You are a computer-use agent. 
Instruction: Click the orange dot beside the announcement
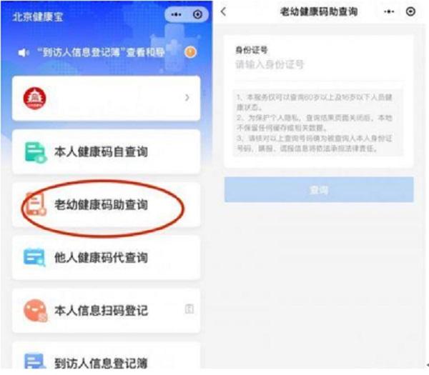(190, 52)
